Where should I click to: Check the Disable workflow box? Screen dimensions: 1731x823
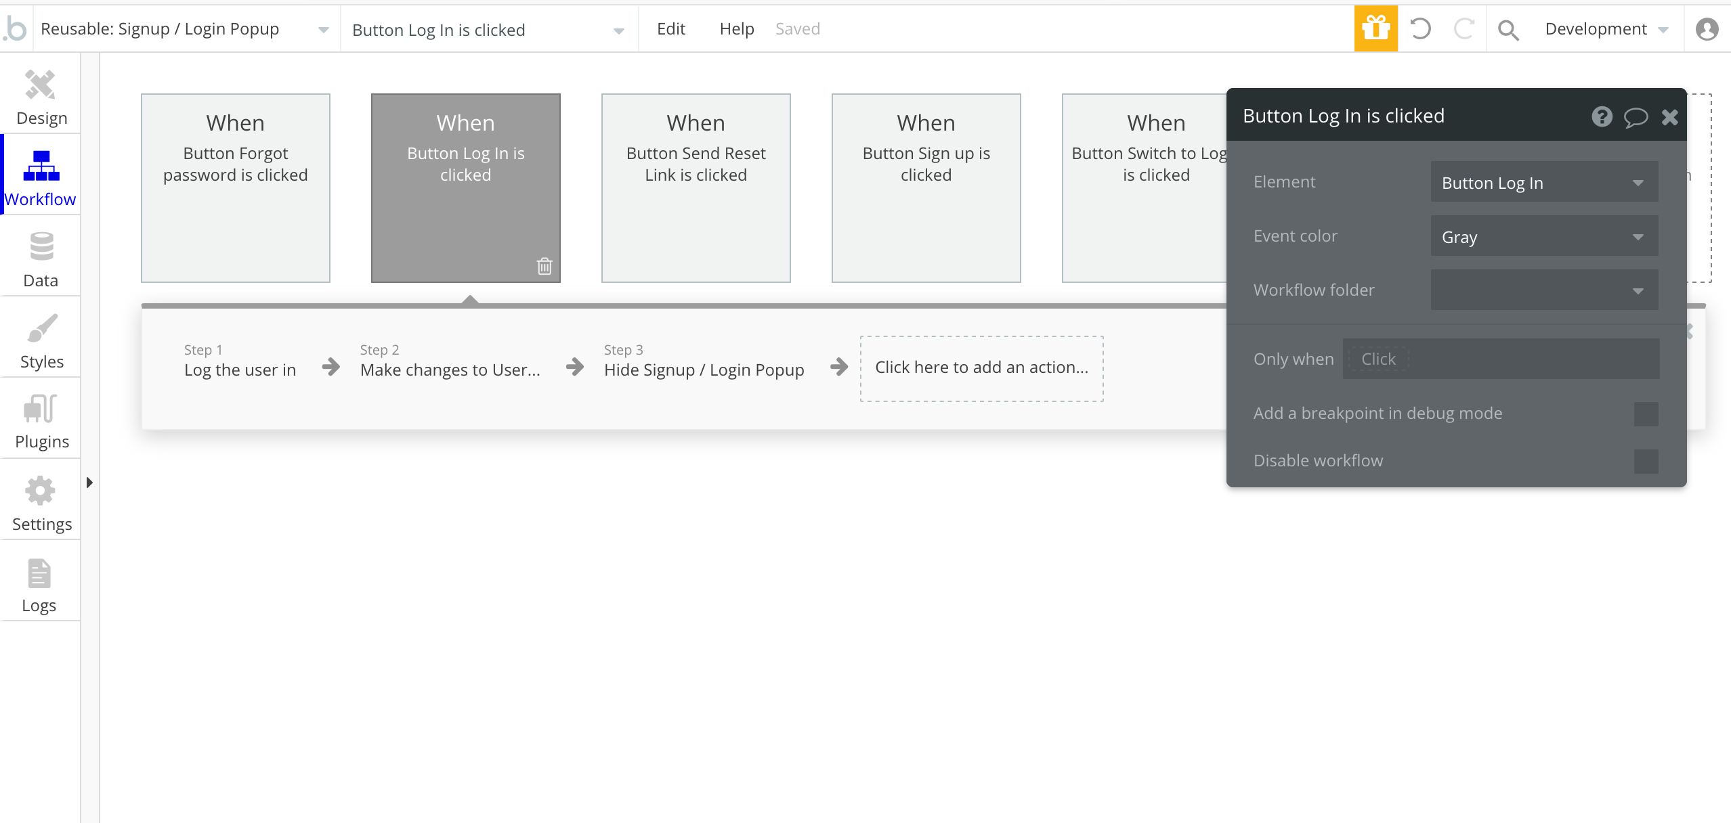click(x=1646, y=462)
